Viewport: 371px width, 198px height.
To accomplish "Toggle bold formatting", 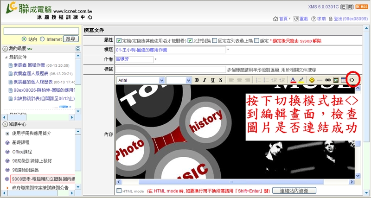I will click(197, 80).
